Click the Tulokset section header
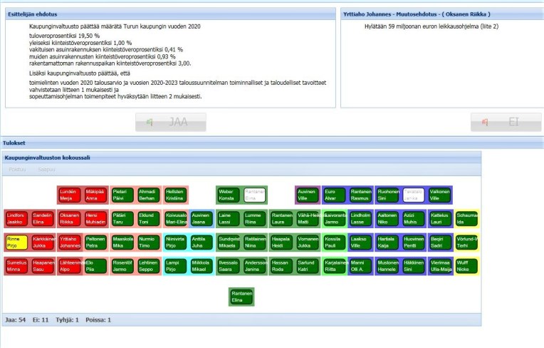544x348 pixels. [x=16, y=143]
